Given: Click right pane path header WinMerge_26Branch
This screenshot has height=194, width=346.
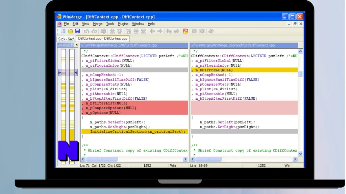Looking at the screenshot, I should (x=244, y=45).
